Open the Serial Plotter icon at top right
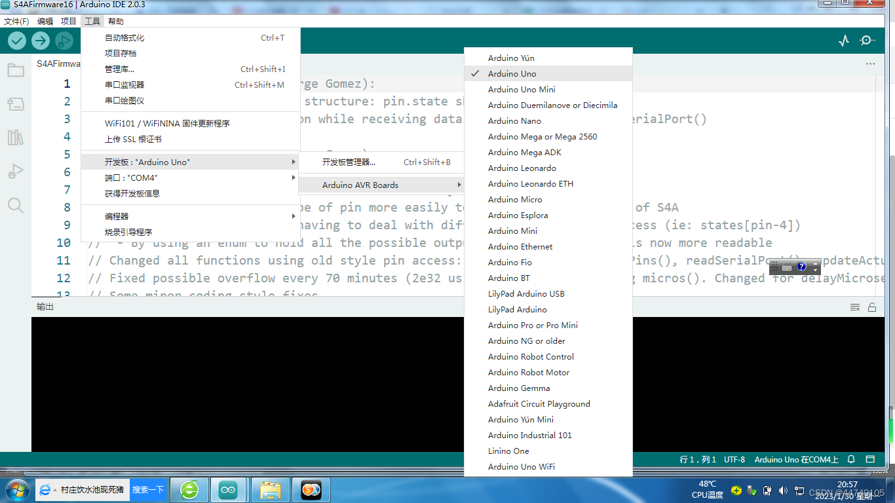The height and width of the screenshot is (503, 895). [843, 40]
